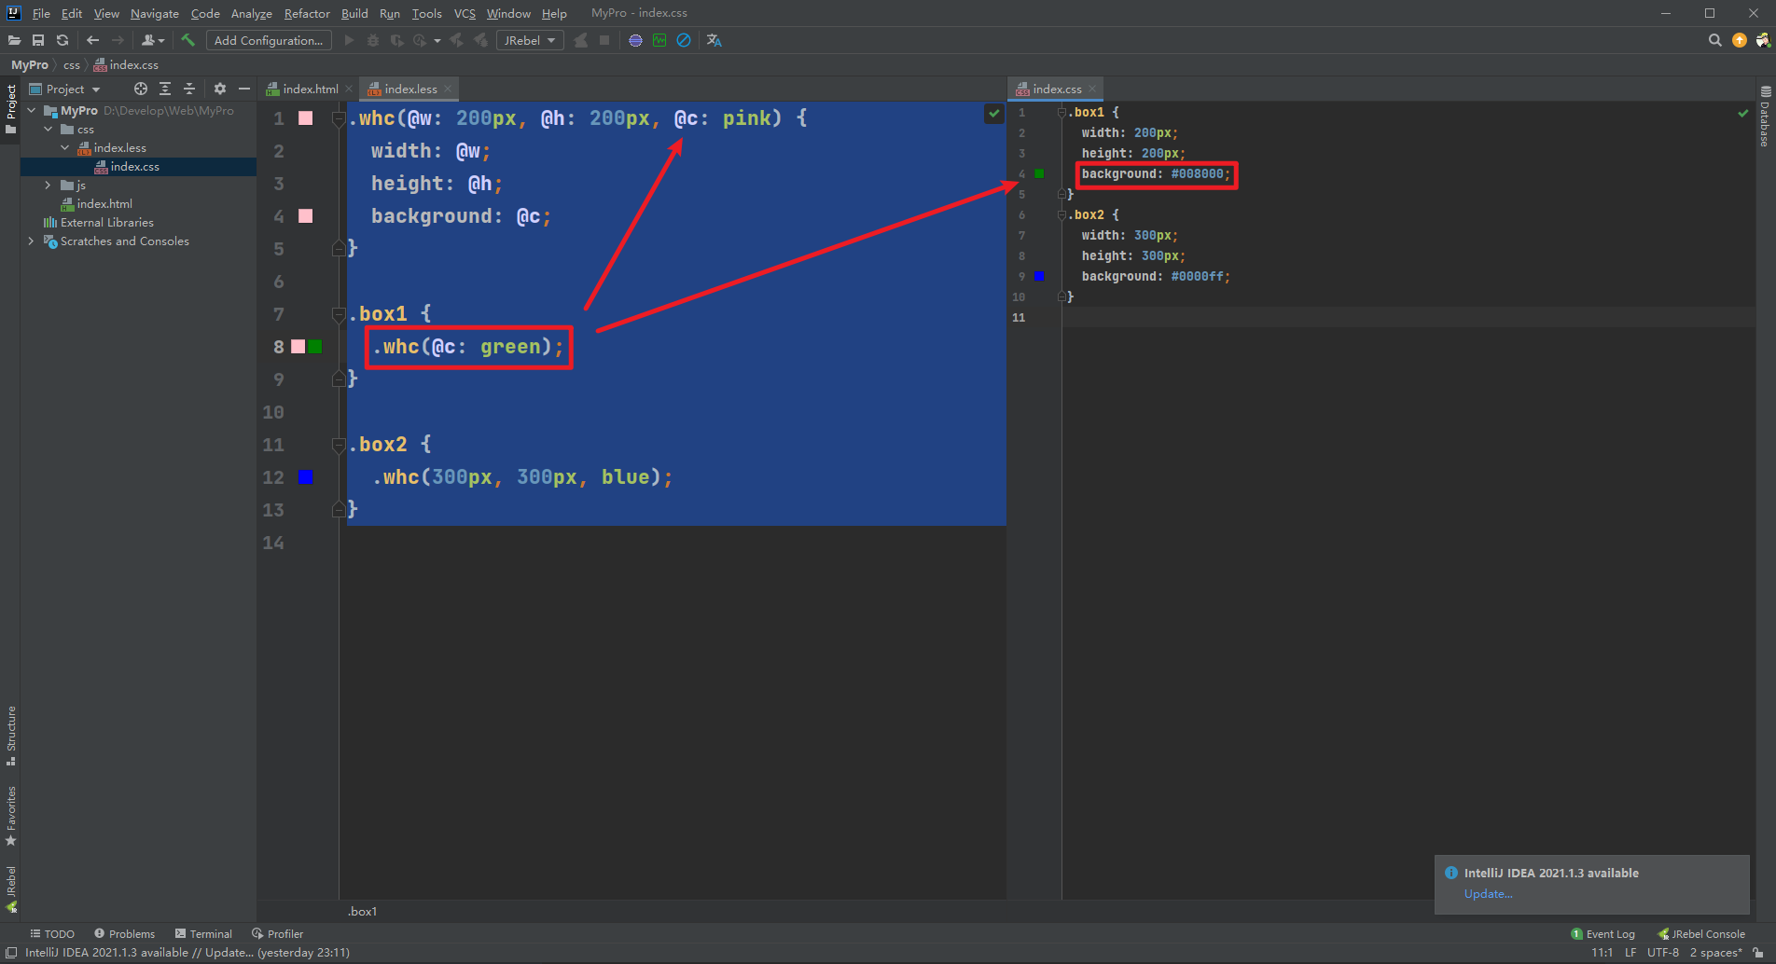Viewport: 1776px width, 964px height.
Task: Toggle the Structure tool window
Action: [x=11, y=736]
